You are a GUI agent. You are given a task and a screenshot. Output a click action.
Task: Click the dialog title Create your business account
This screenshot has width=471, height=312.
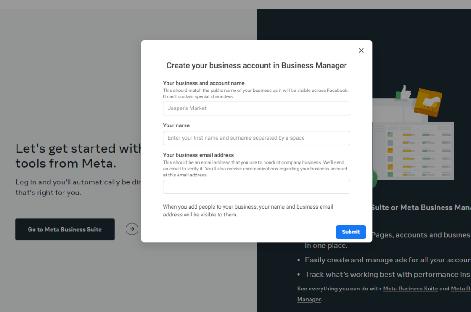pos(257,65)
